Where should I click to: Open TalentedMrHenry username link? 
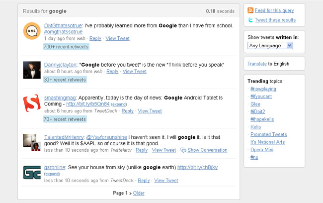[64, 137]
